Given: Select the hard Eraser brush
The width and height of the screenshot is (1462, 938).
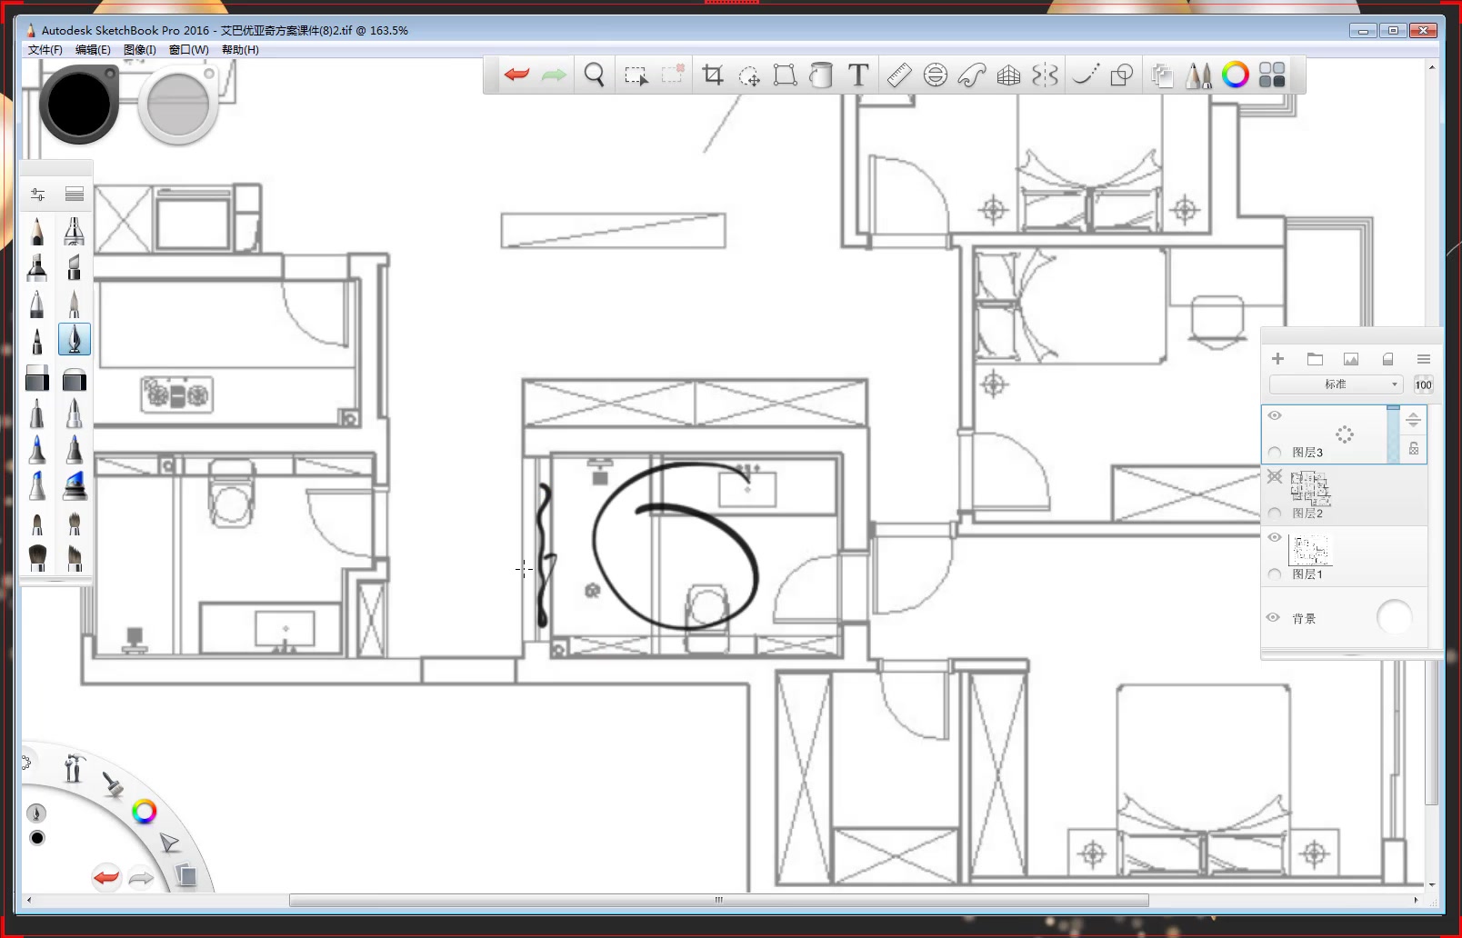Looking at the screenshot, I should [37, 378].
